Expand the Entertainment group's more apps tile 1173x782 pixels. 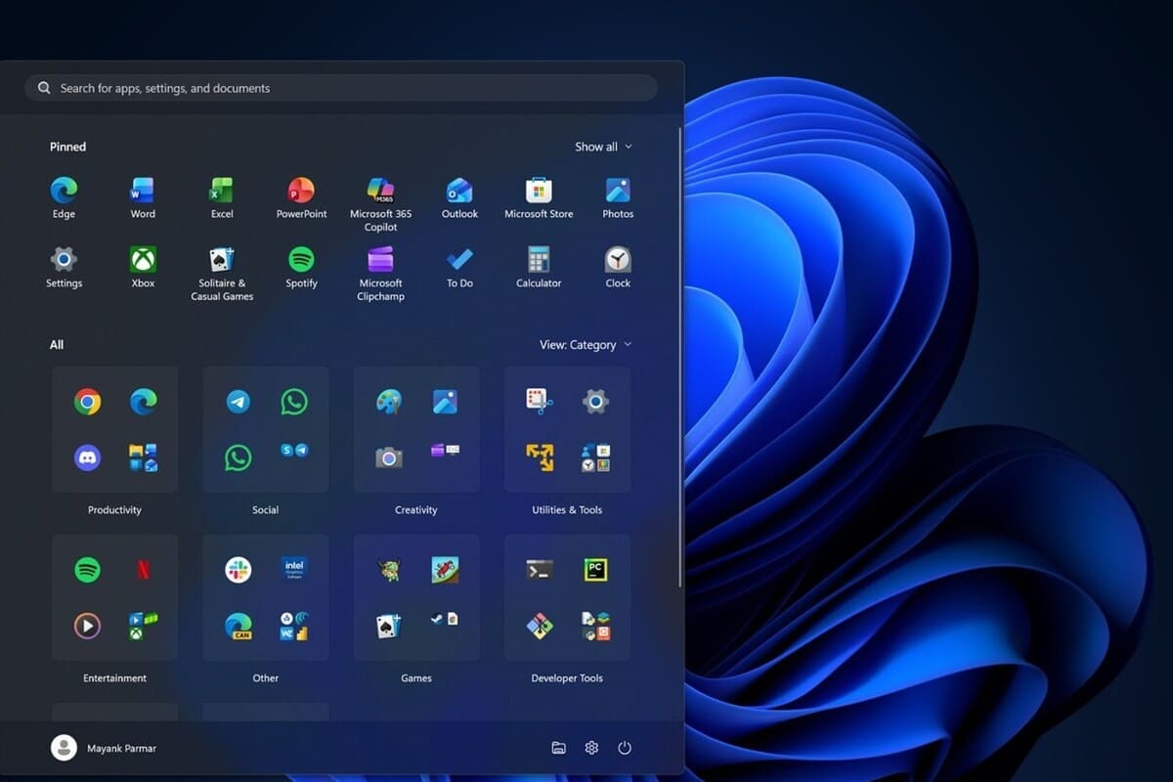[144, 626]
